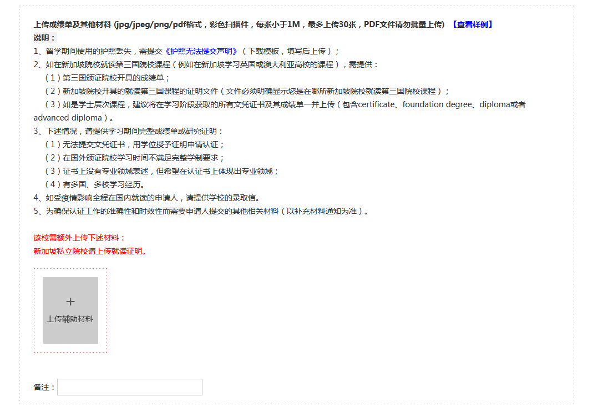Click the text advanced diploma）。
This screenshot has width=593, height=411.
point(74,118)
